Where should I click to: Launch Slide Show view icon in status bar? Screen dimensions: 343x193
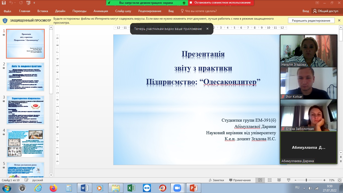tap(288, 180)
